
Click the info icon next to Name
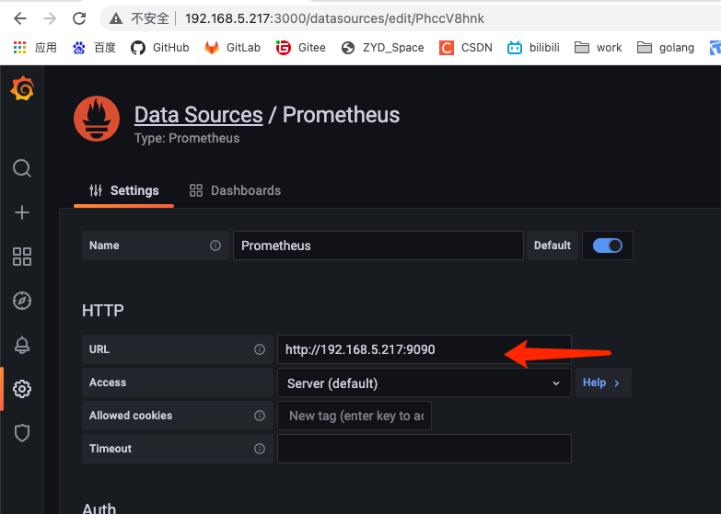215,246
